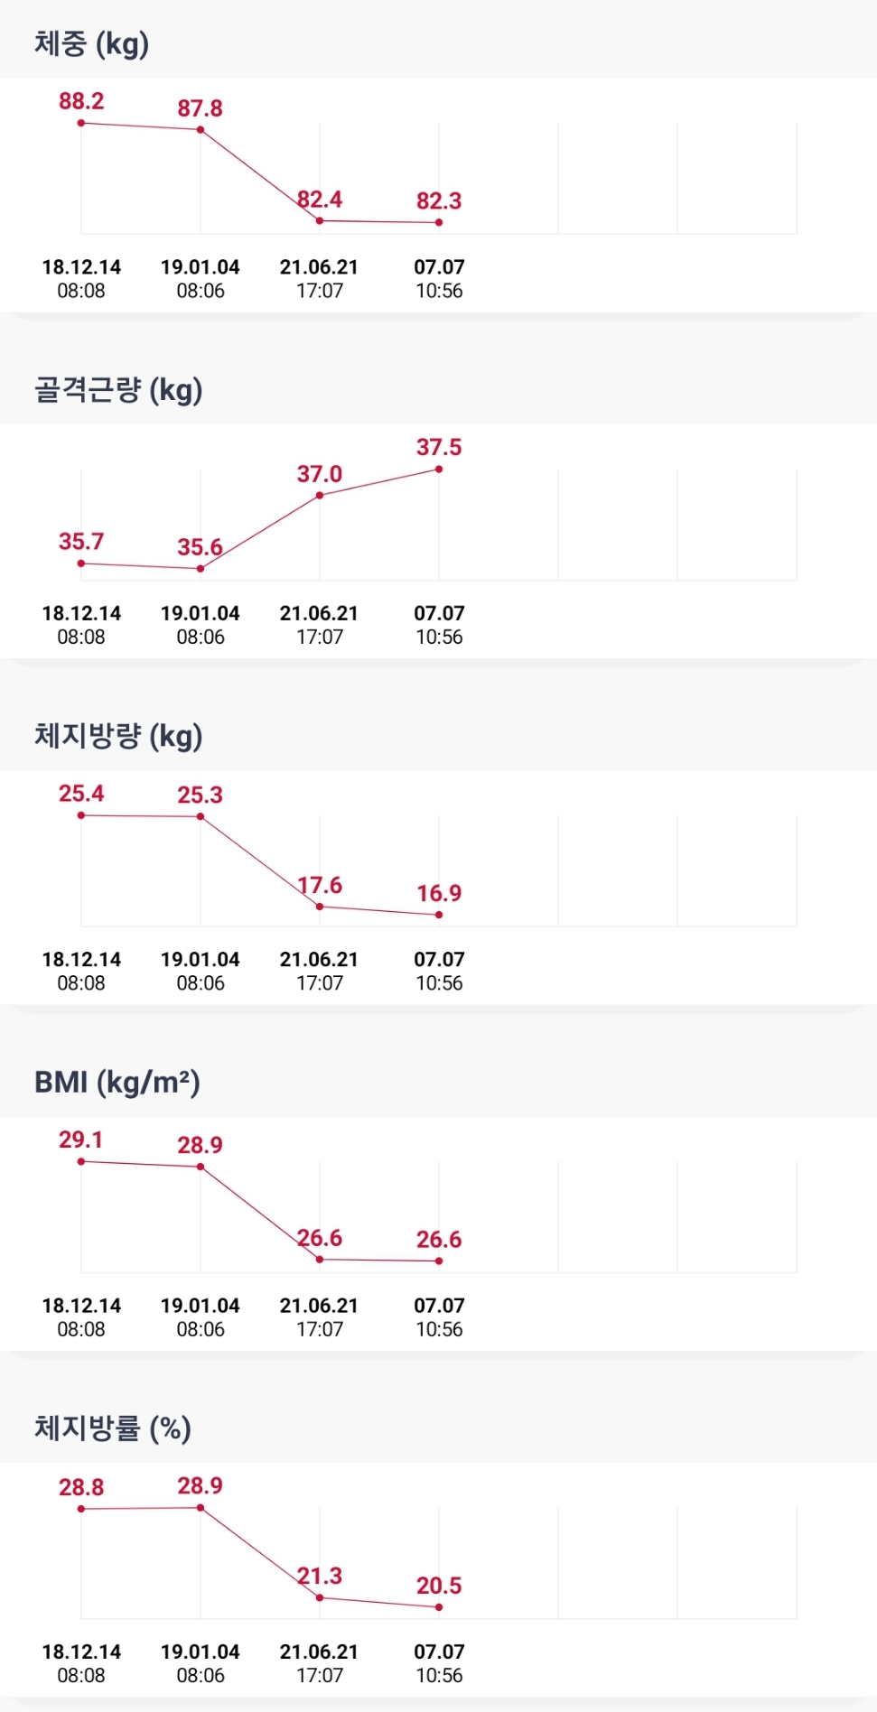Tap the 체중 (kg) section header
This screenshot has height=1712, width=877.
[x=91, y=43]
